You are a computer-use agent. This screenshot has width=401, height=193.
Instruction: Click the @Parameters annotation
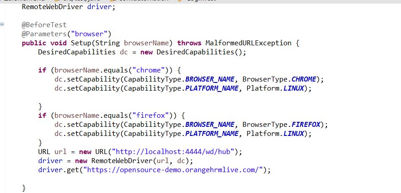point(44,34)
